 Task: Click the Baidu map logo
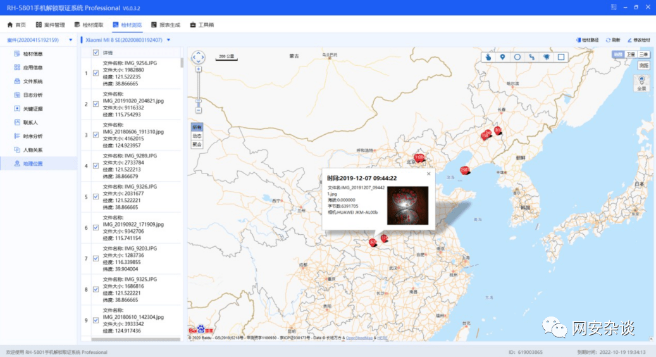pyautogui.click(x=201, y=330)
